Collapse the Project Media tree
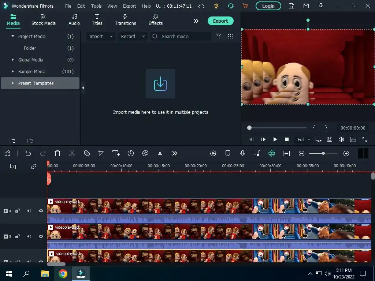 tap(13, 36)
